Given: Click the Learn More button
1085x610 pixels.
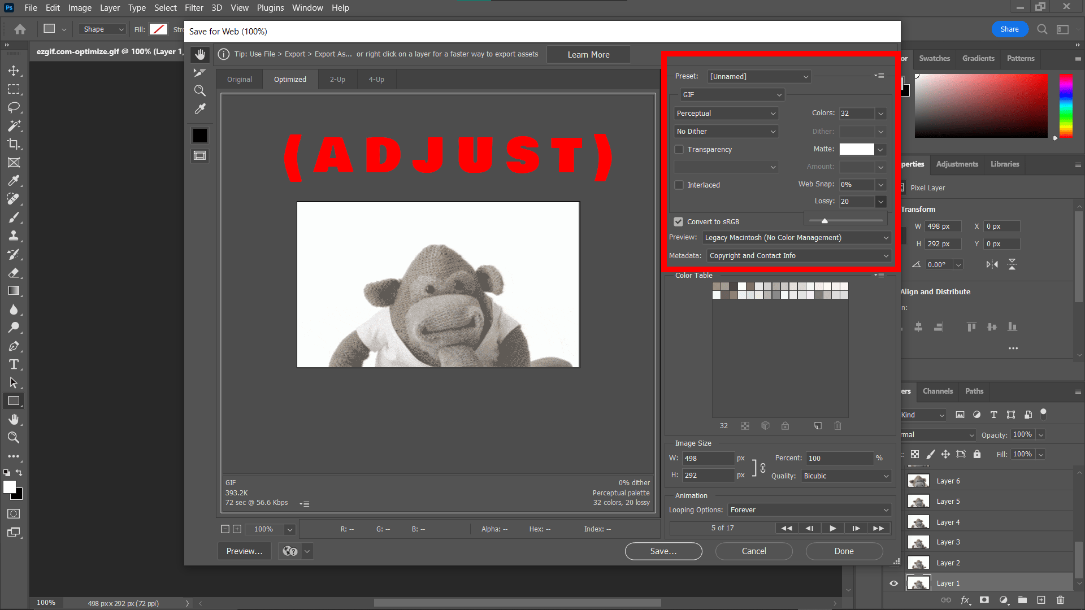Looking at the screenshot, I should click(x=588, y=54).
